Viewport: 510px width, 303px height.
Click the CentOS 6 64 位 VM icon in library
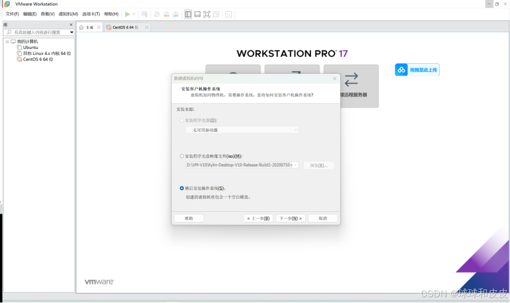(x=19, y=59)
